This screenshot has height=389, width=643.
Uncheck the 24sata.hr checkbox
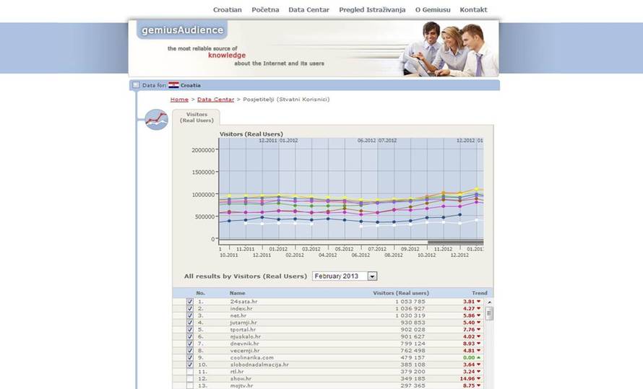(x=190, y=301)
